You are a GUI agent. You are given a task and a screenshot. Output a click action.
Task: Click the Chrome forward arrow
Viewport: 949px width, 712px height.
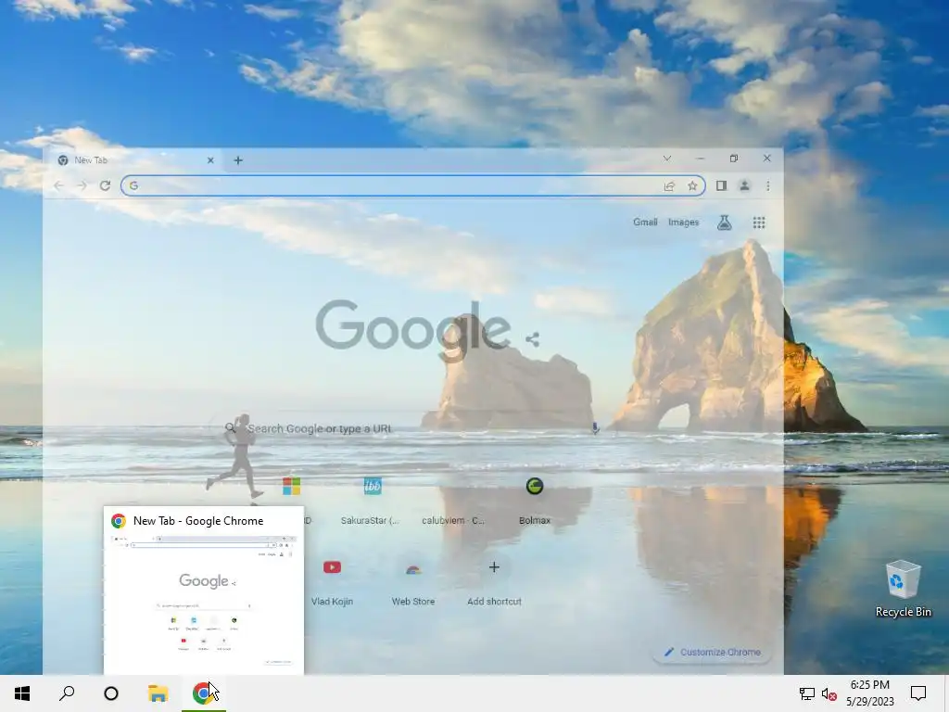pyautogui.click(x=82, y=185)
